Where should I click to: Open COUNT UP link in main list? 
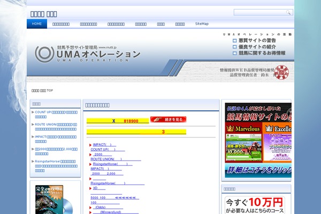pos(108,150)
